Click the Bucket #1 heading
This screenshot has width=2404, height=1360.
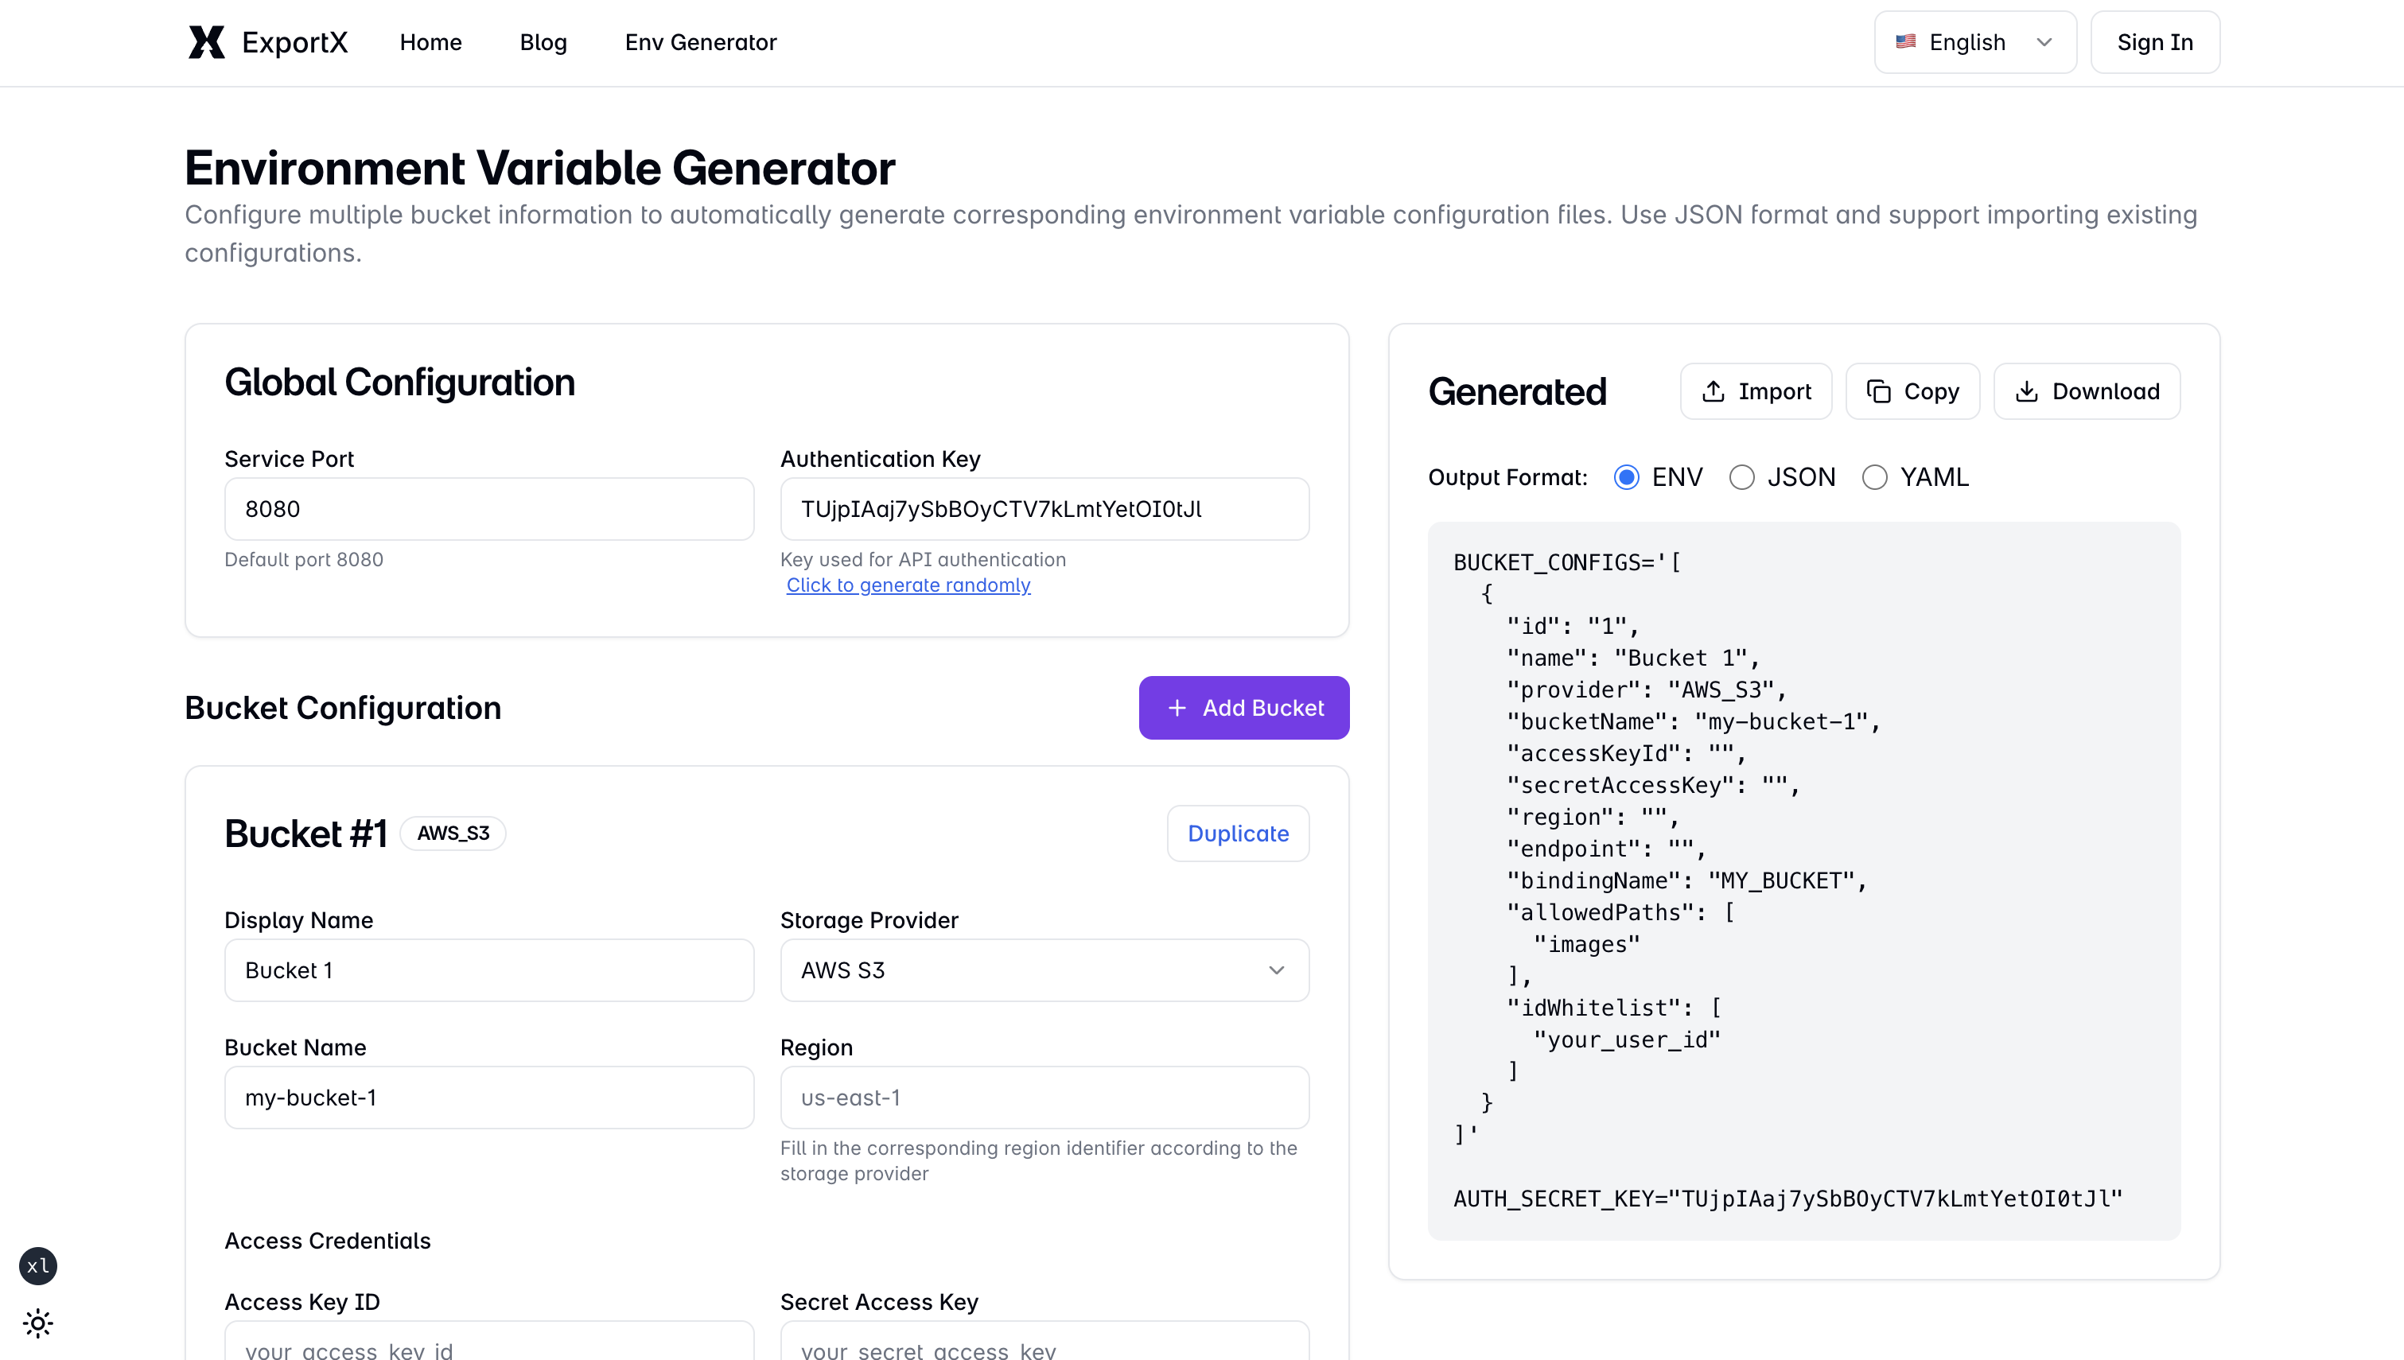click(305, 833)
